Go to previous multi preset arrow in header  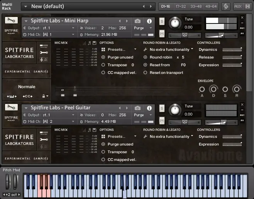tap(144, 7)
